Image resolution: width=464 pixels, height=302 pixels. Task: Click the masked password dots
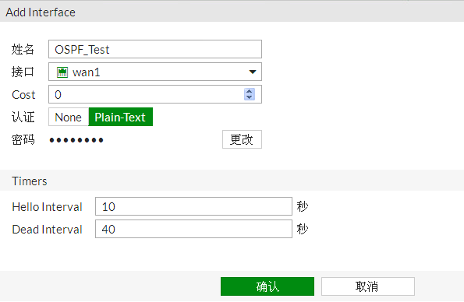click(76, 140)
